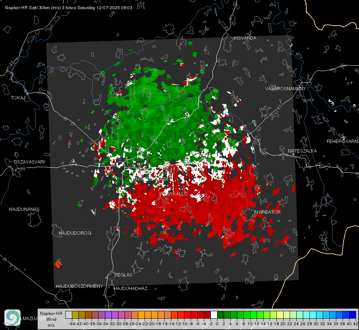Pick the dark green legend swatch after 0
This screenshot has width=359, height=330.
click(x=220, y=315)
